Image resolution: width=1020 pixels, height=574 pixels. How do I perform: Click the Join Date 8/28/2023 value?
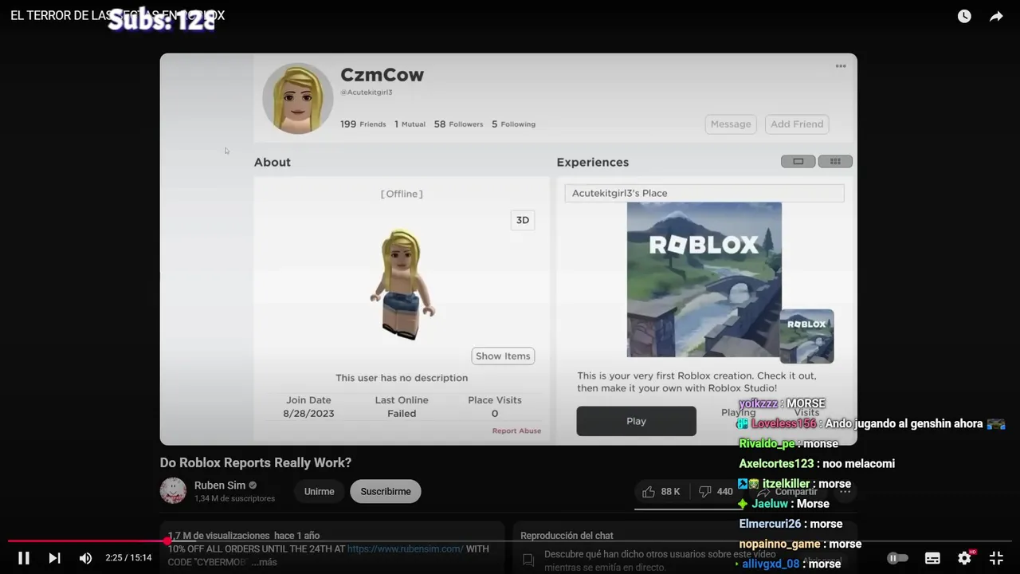(308, 414)
